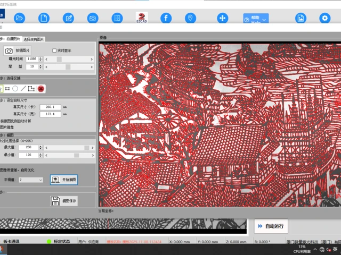
Task: Click the 曝光时间 slider thumb
Action: point(59,59)
